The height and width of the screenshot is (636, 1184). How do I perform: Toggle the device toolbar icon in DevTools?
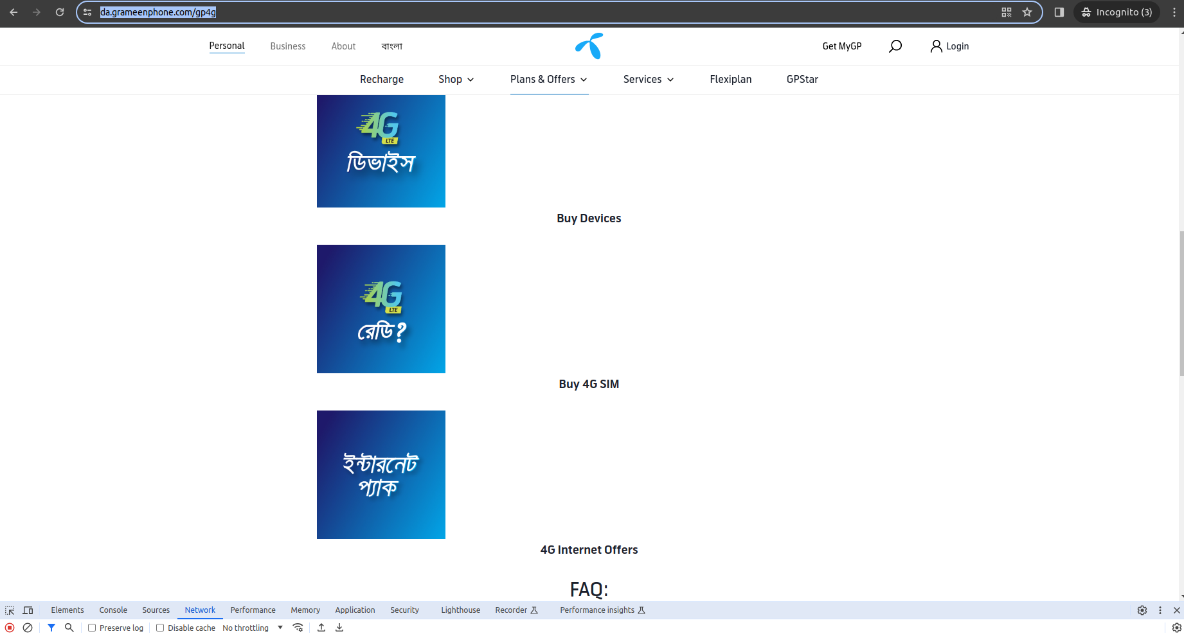[28, 610]
